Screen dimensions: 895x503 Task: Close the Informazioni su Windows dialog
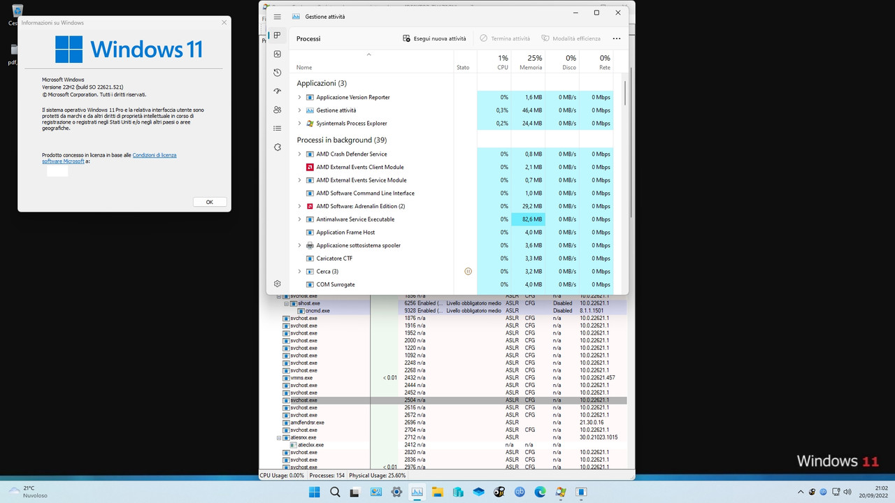[x=224, y=22]
